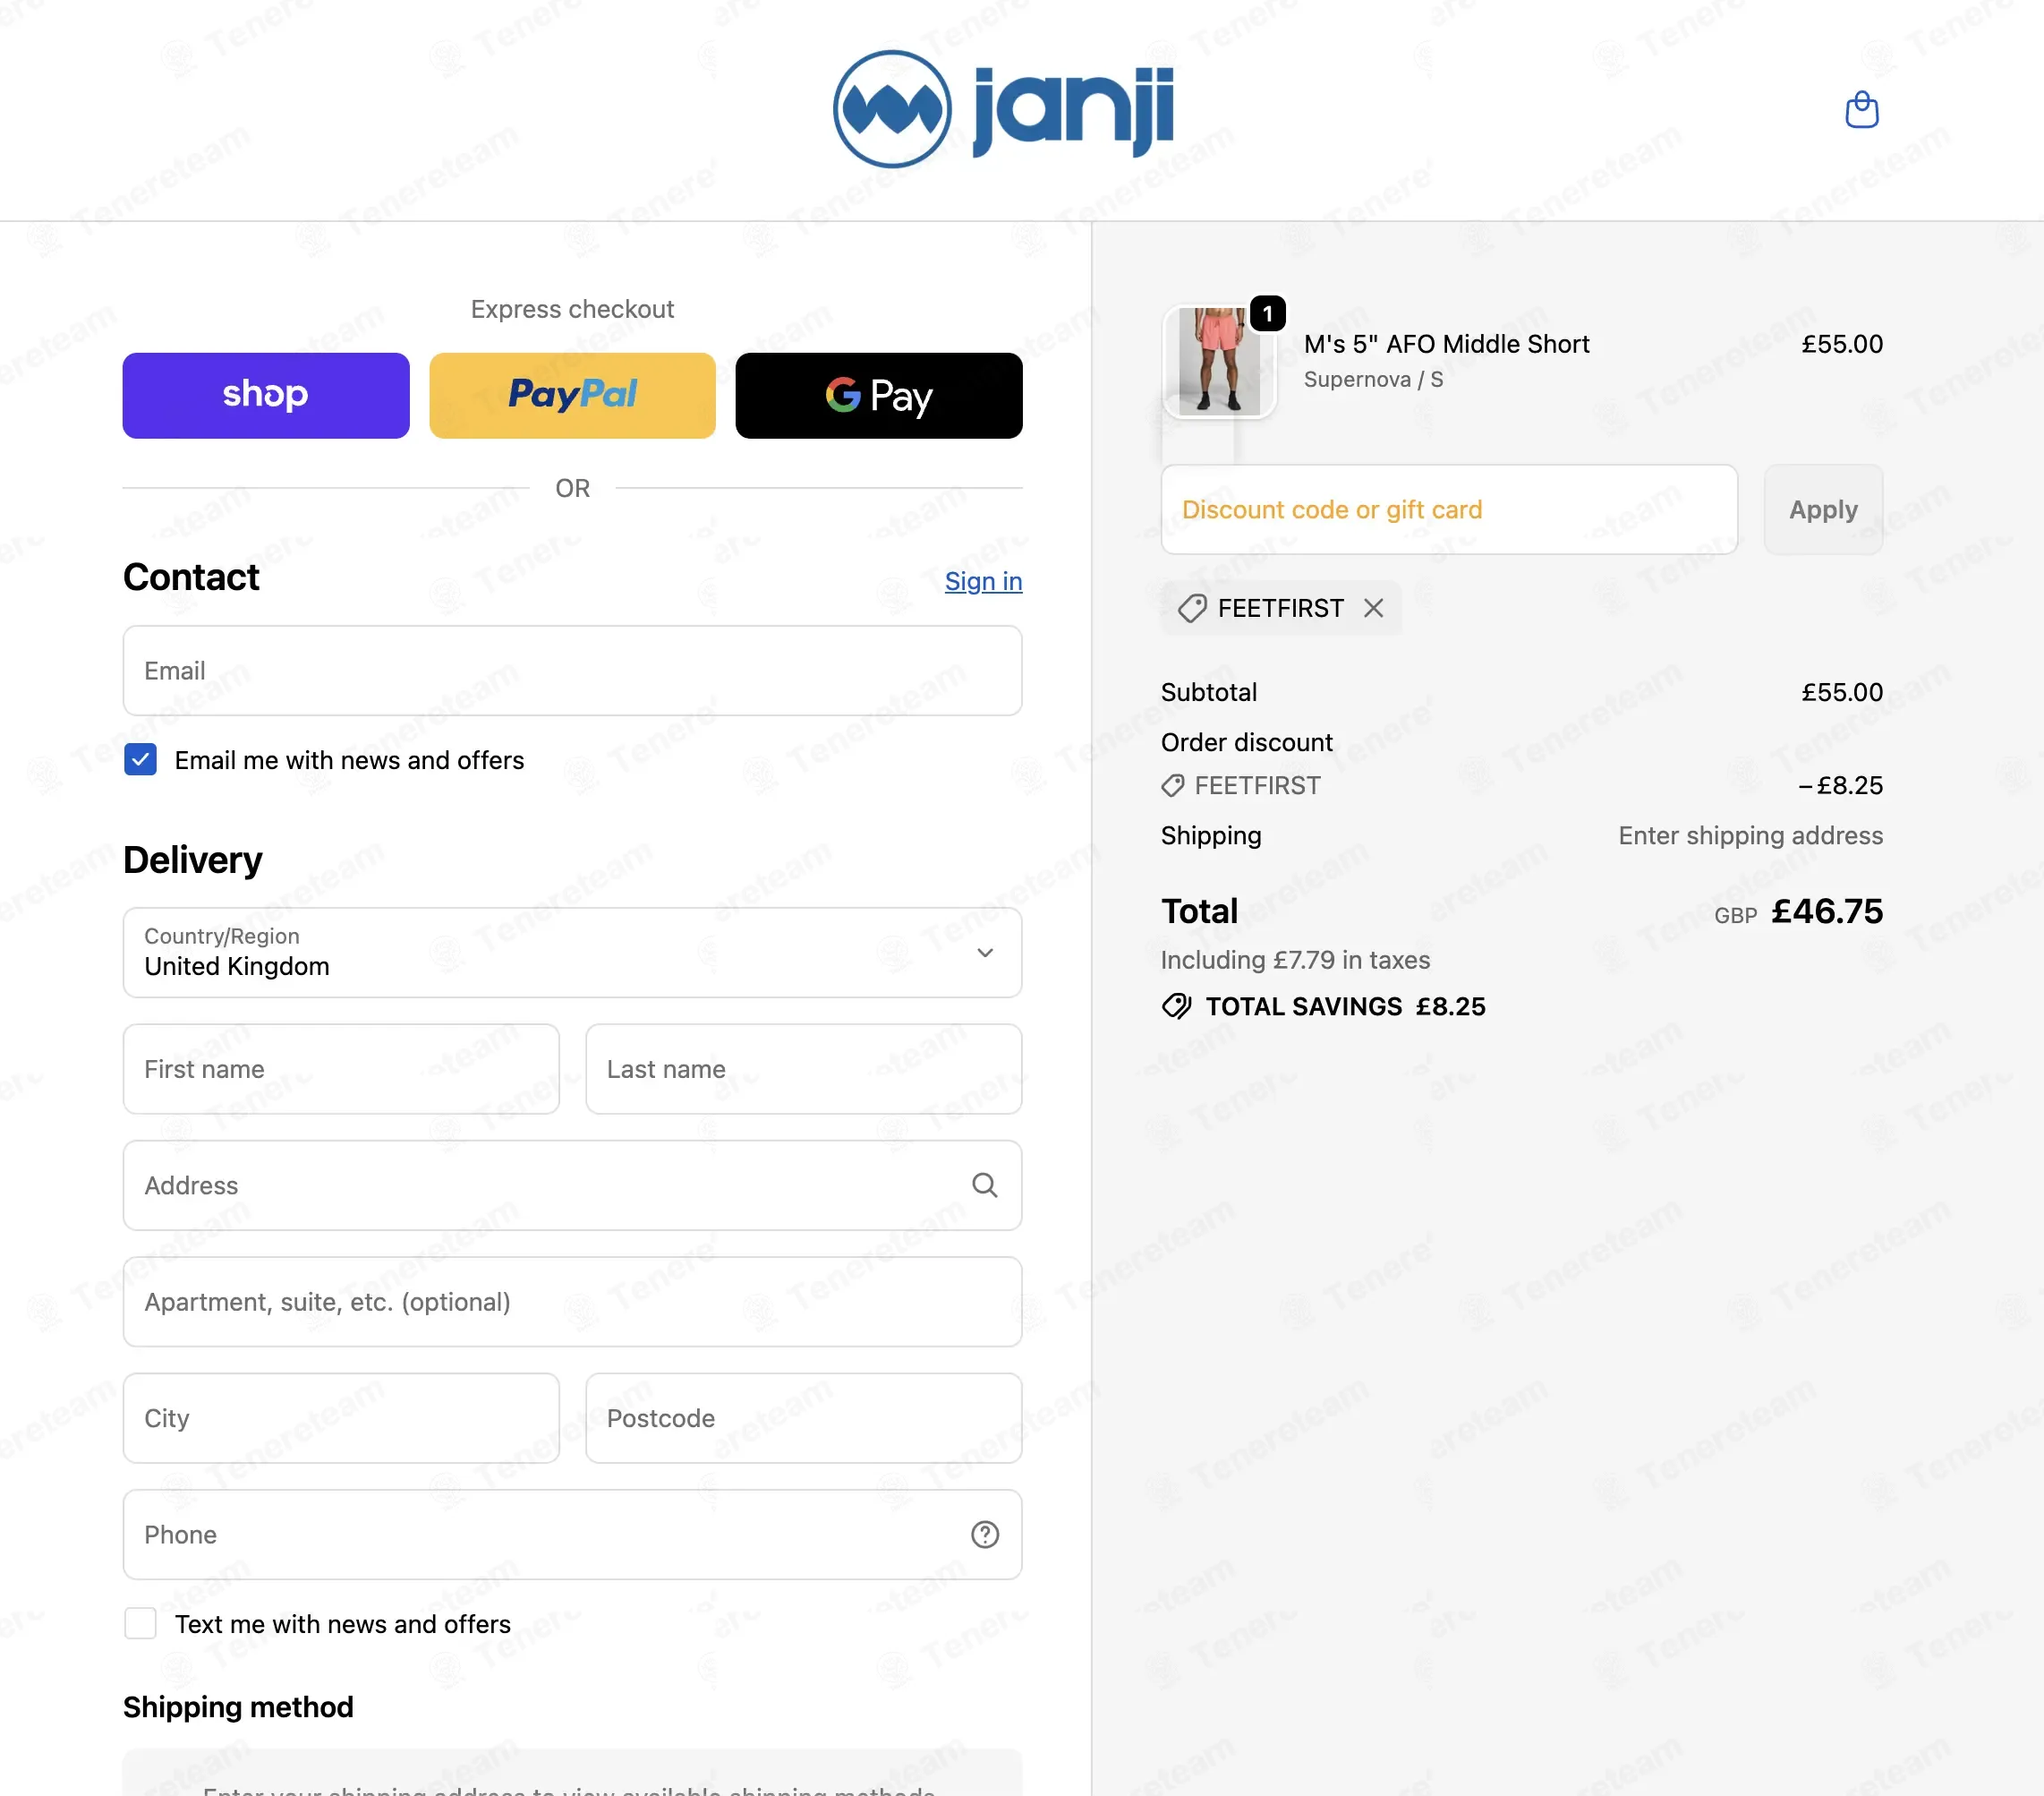Click the Total Savings tag icon
The image size is (2044, 1796).
[x=1177, y=1006]
